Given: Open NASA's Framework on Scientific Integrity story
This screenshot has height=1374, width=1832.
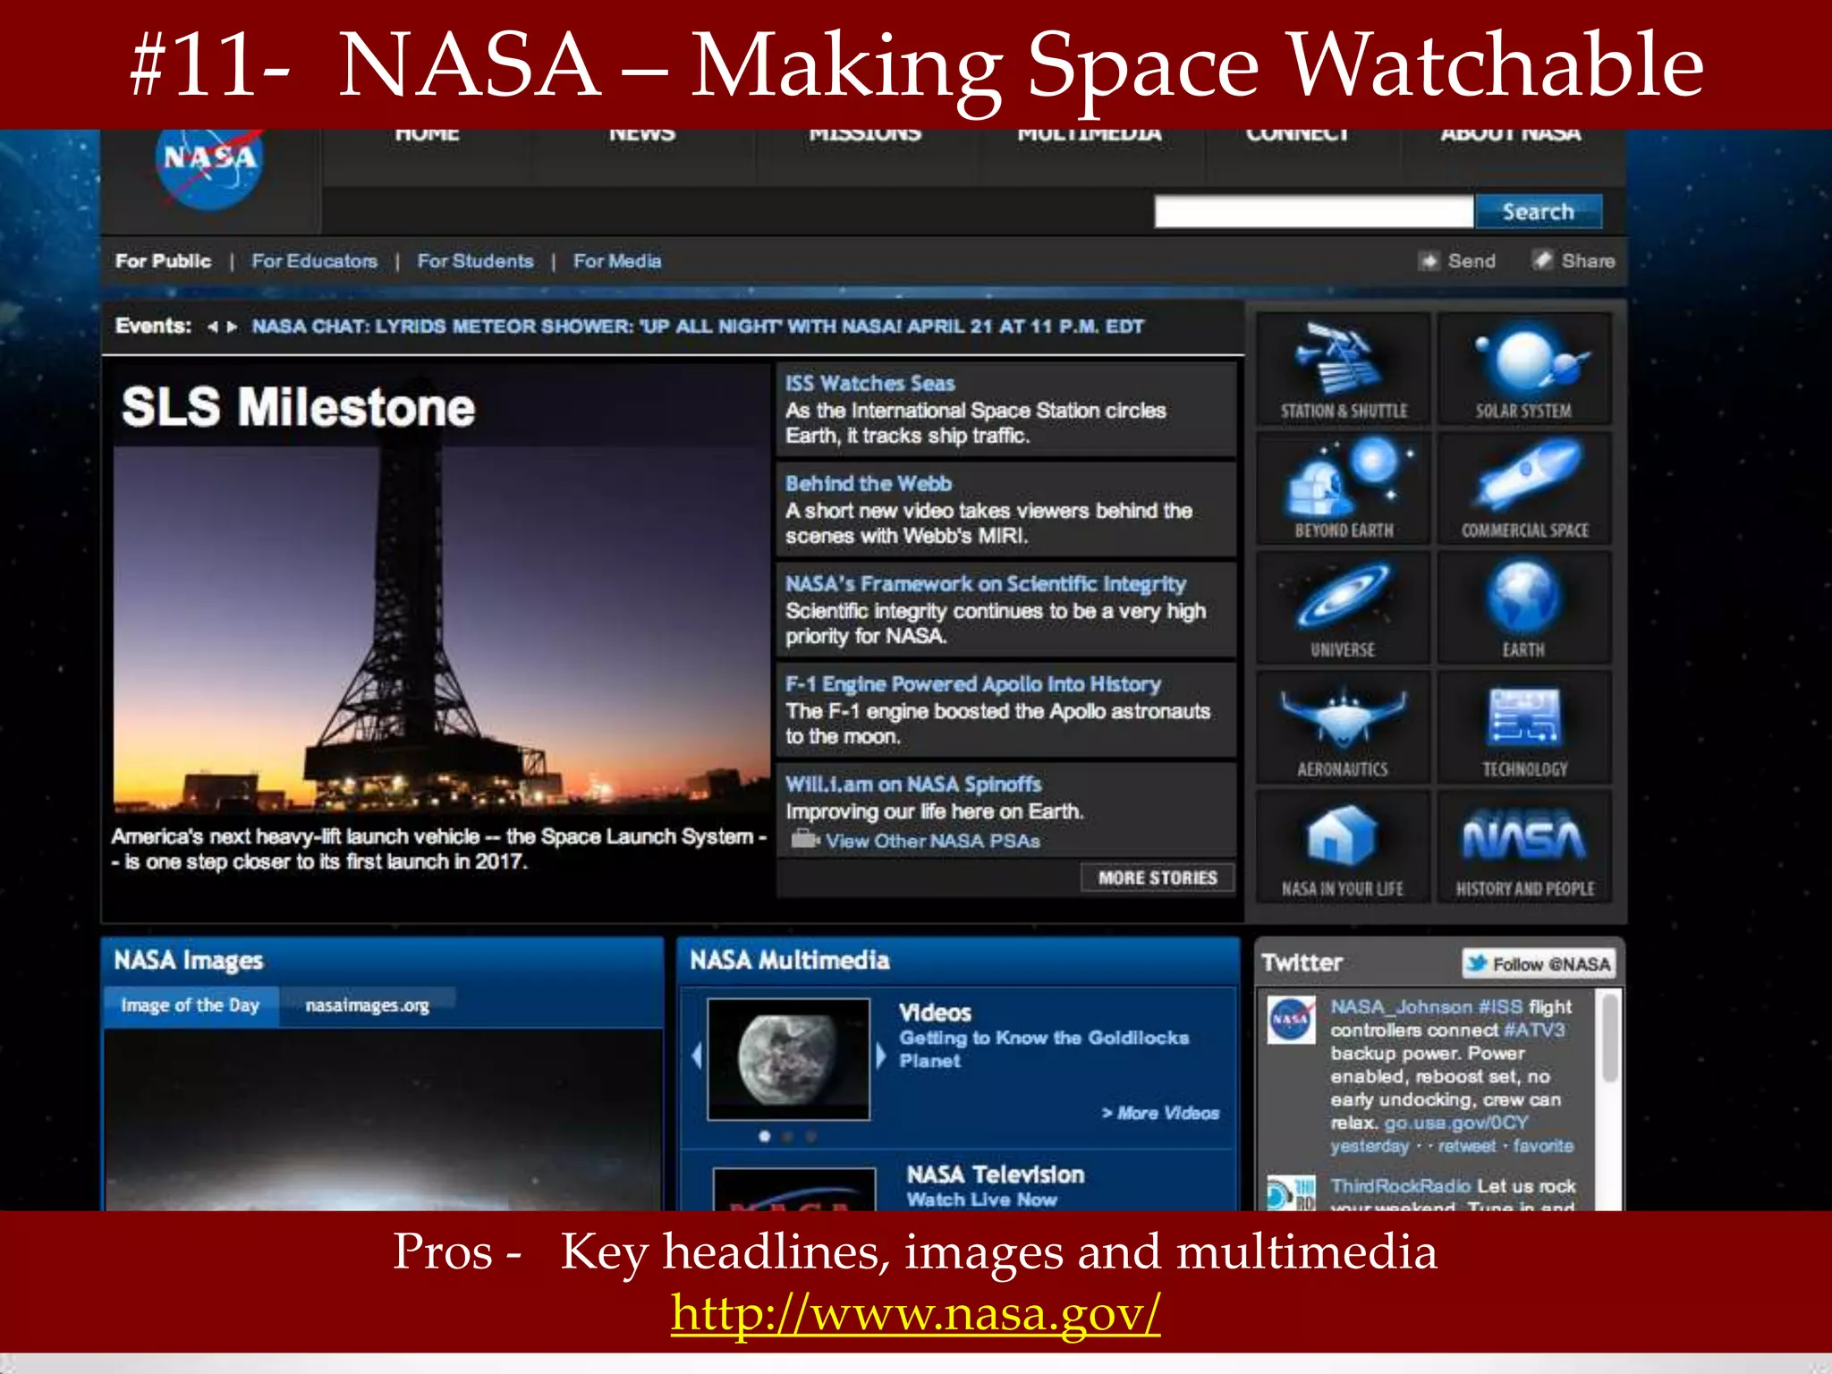Looking at the screenshot, I should click(x=986, y=584).
